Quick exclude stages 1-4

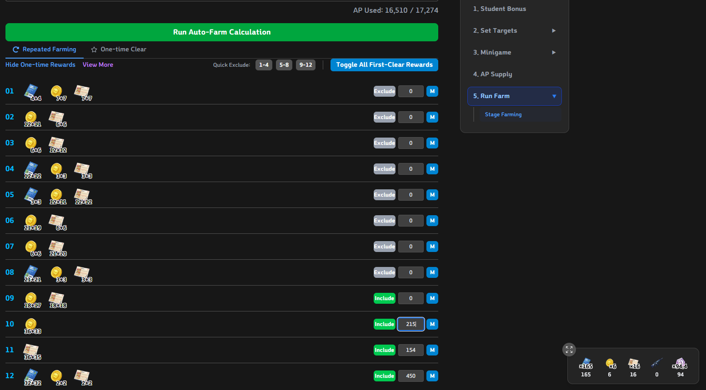click(264, 65)
